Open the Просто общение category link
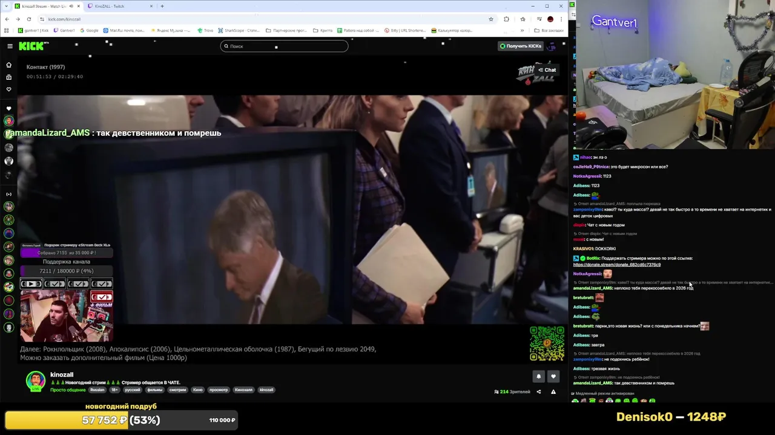This screenshot has height=435, width=775. tap(68, 390)
